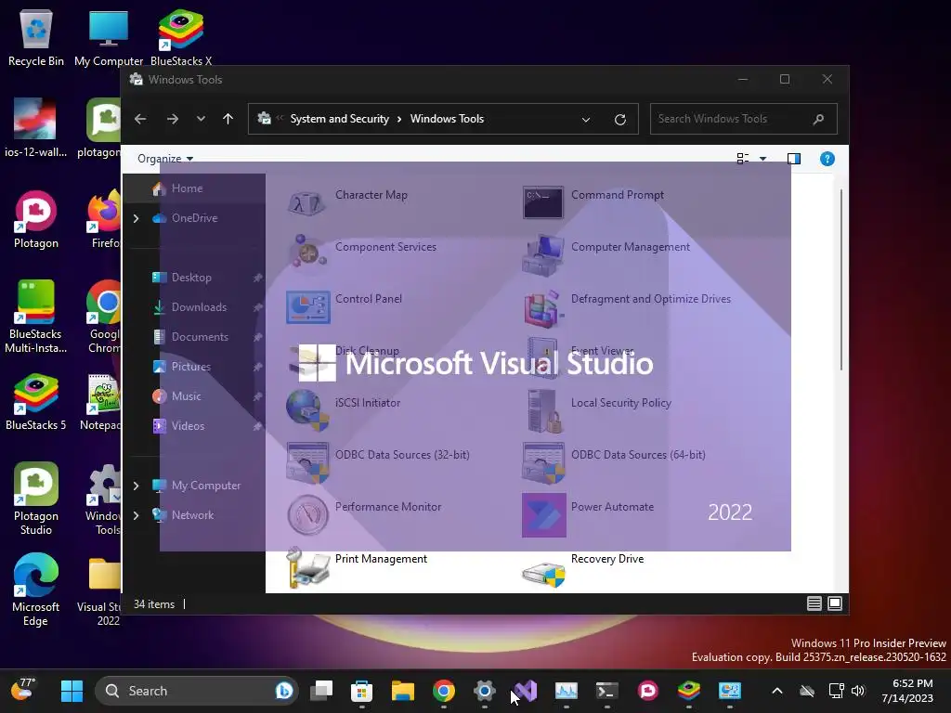Open Recycle Bin on desktop
The height and width of the screenshot is (713, 951).
click(36, 38)
